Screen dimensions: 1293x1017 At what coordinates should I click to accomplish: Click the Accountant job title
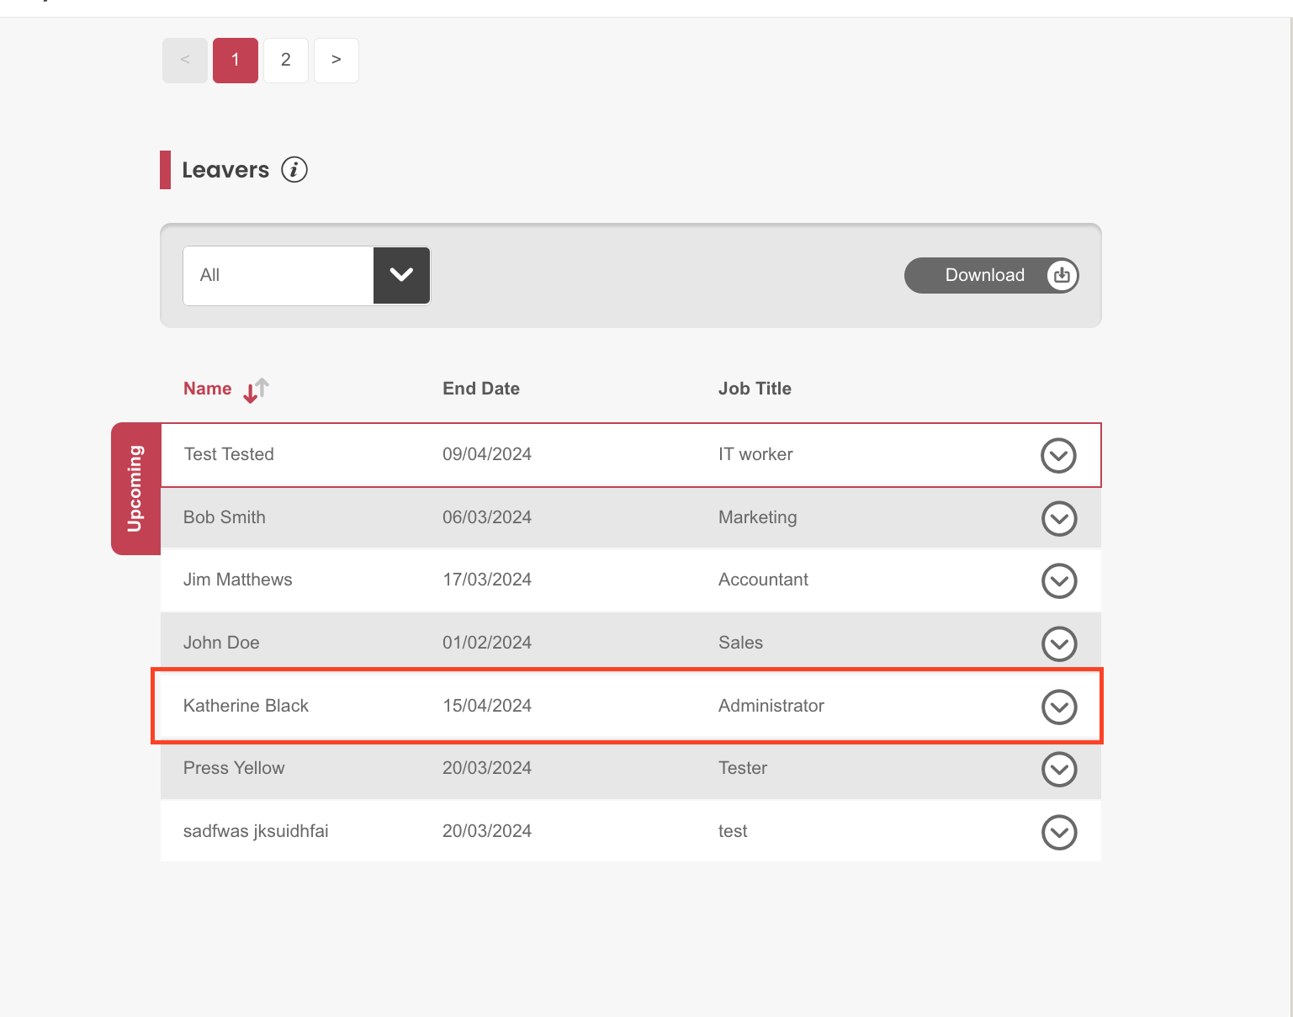click(763, 580)
